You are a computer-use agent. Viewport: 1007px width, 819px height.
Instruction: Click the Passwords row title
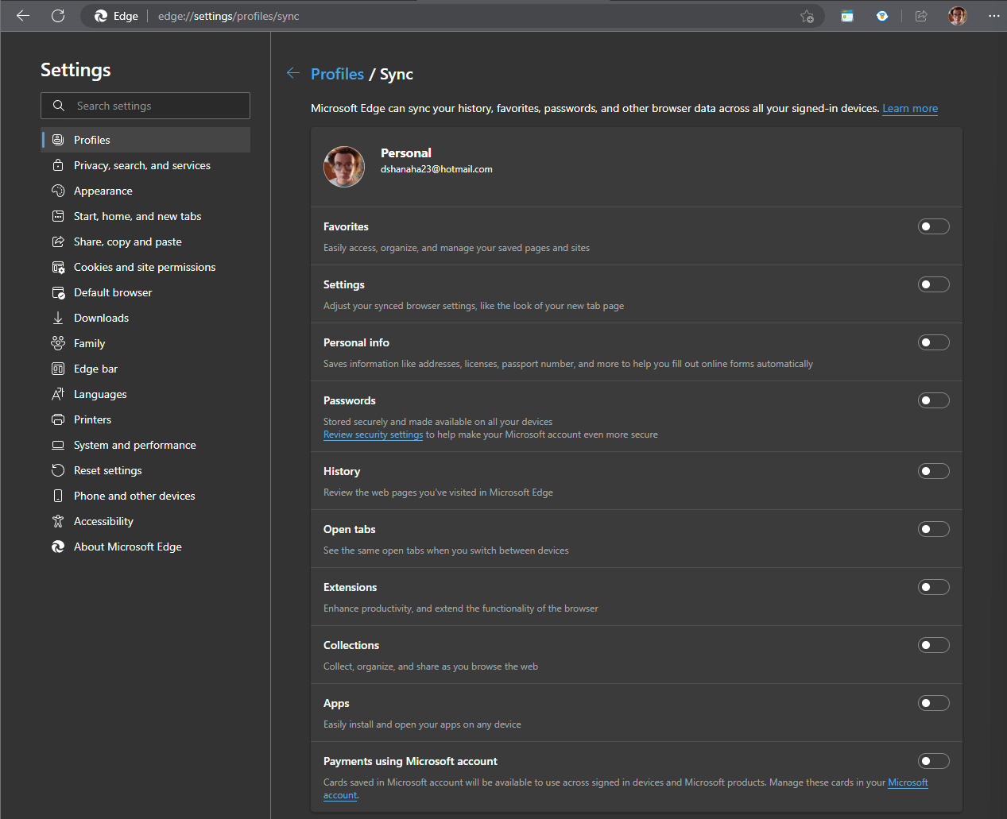(350, 400)
